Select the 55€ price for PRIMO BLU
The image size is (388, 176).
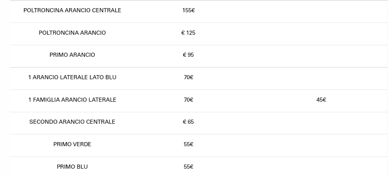(x=188, y=167)
